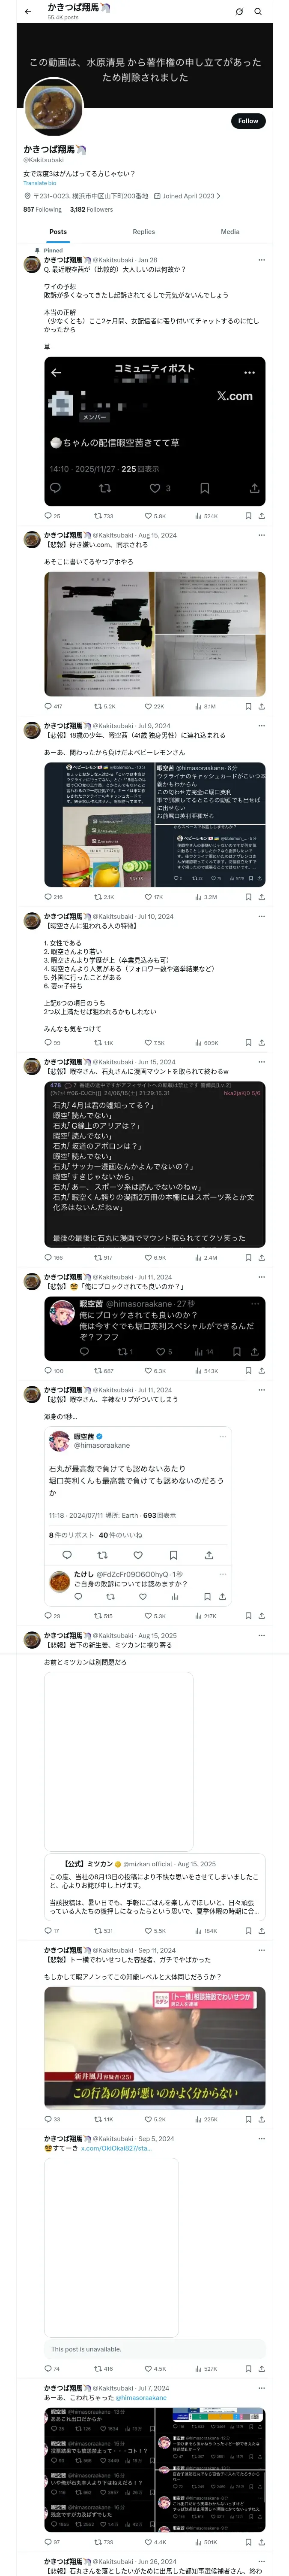
Task: Share the Jul 9, 2024 post
Action: click(261, 897)
